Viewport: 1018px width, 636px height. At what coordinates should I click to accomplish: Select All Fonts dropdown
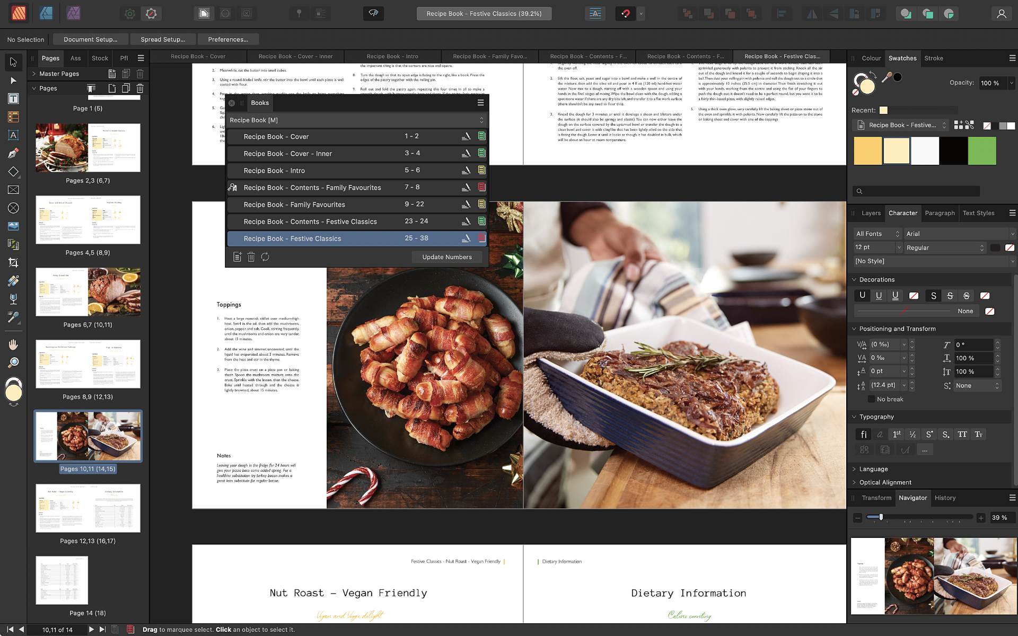[876, 233]
